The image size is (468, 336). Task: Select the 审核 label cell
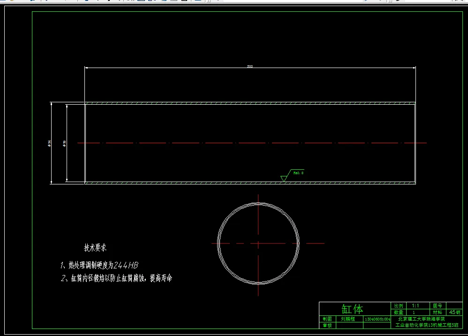(327, 325)
